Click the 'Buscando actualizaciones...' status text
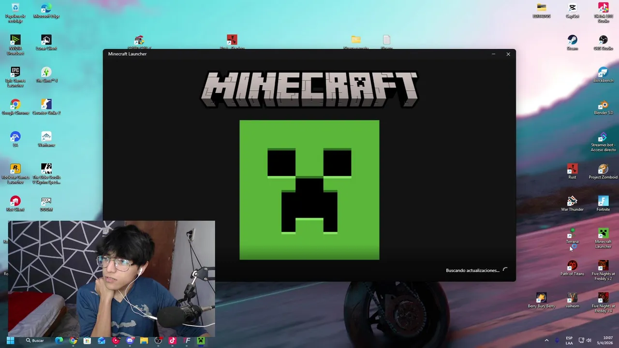619x348 pixels. coord(472,270)
